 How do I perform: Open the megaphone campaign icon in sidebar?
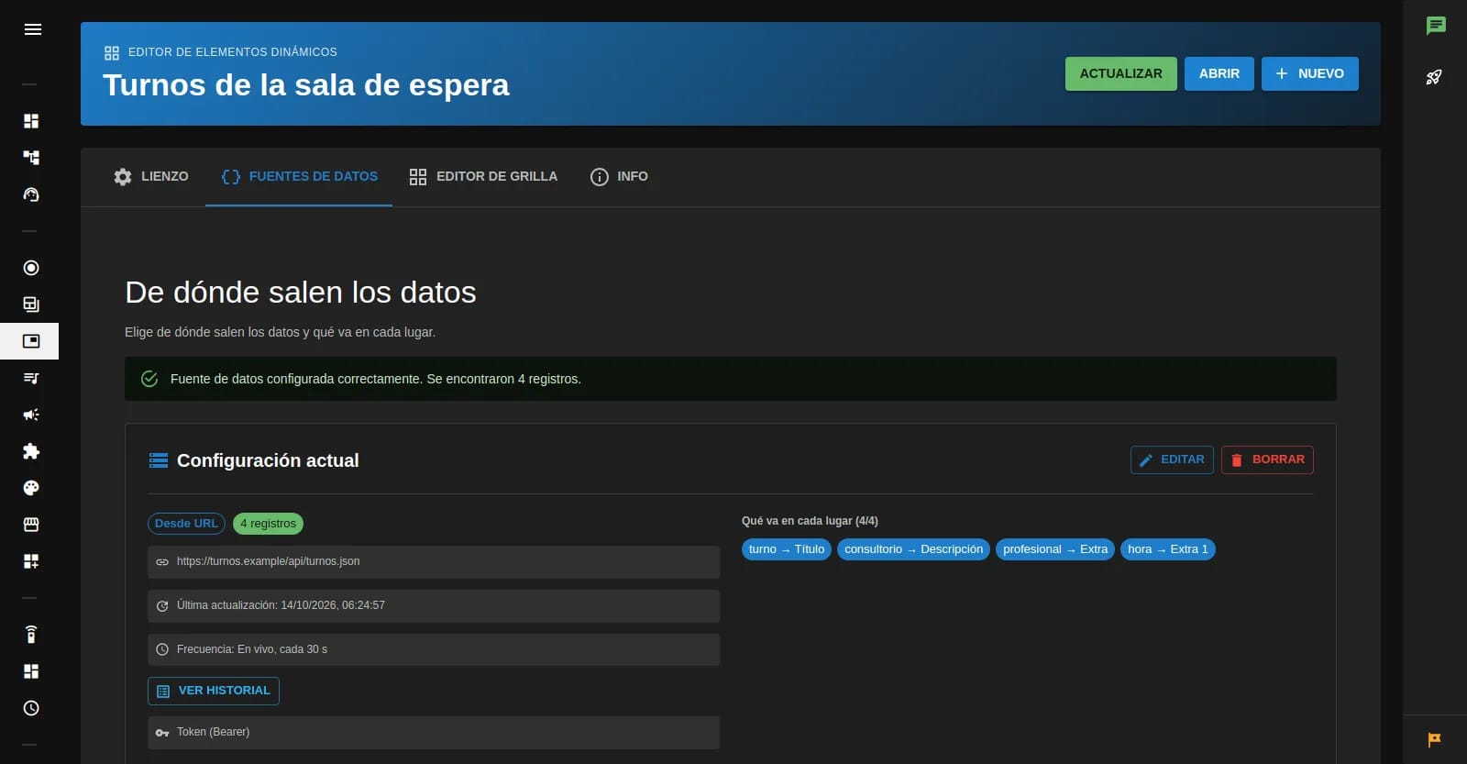tap(31, 415)
